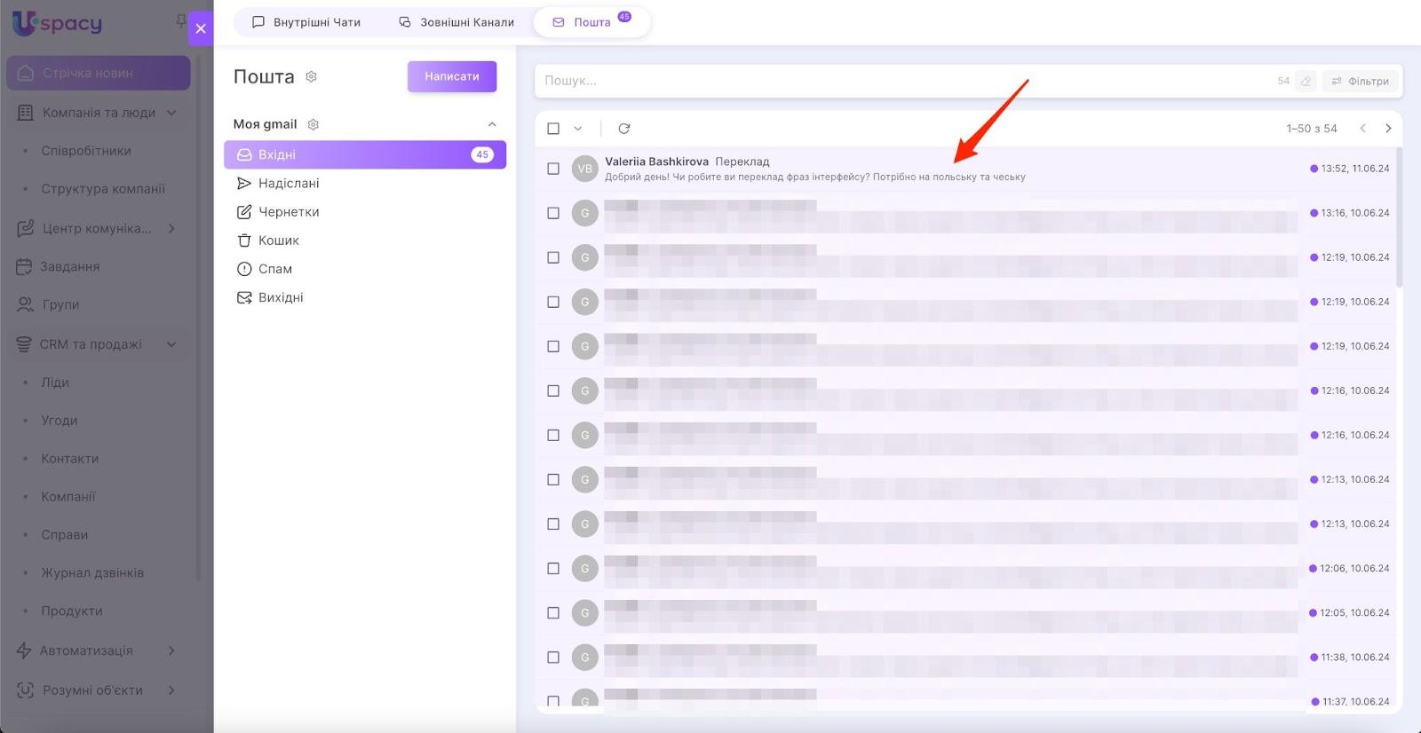Go to Ліди in the CRM menu
The height and width of the screenshot is (733, 1421).
55,382
